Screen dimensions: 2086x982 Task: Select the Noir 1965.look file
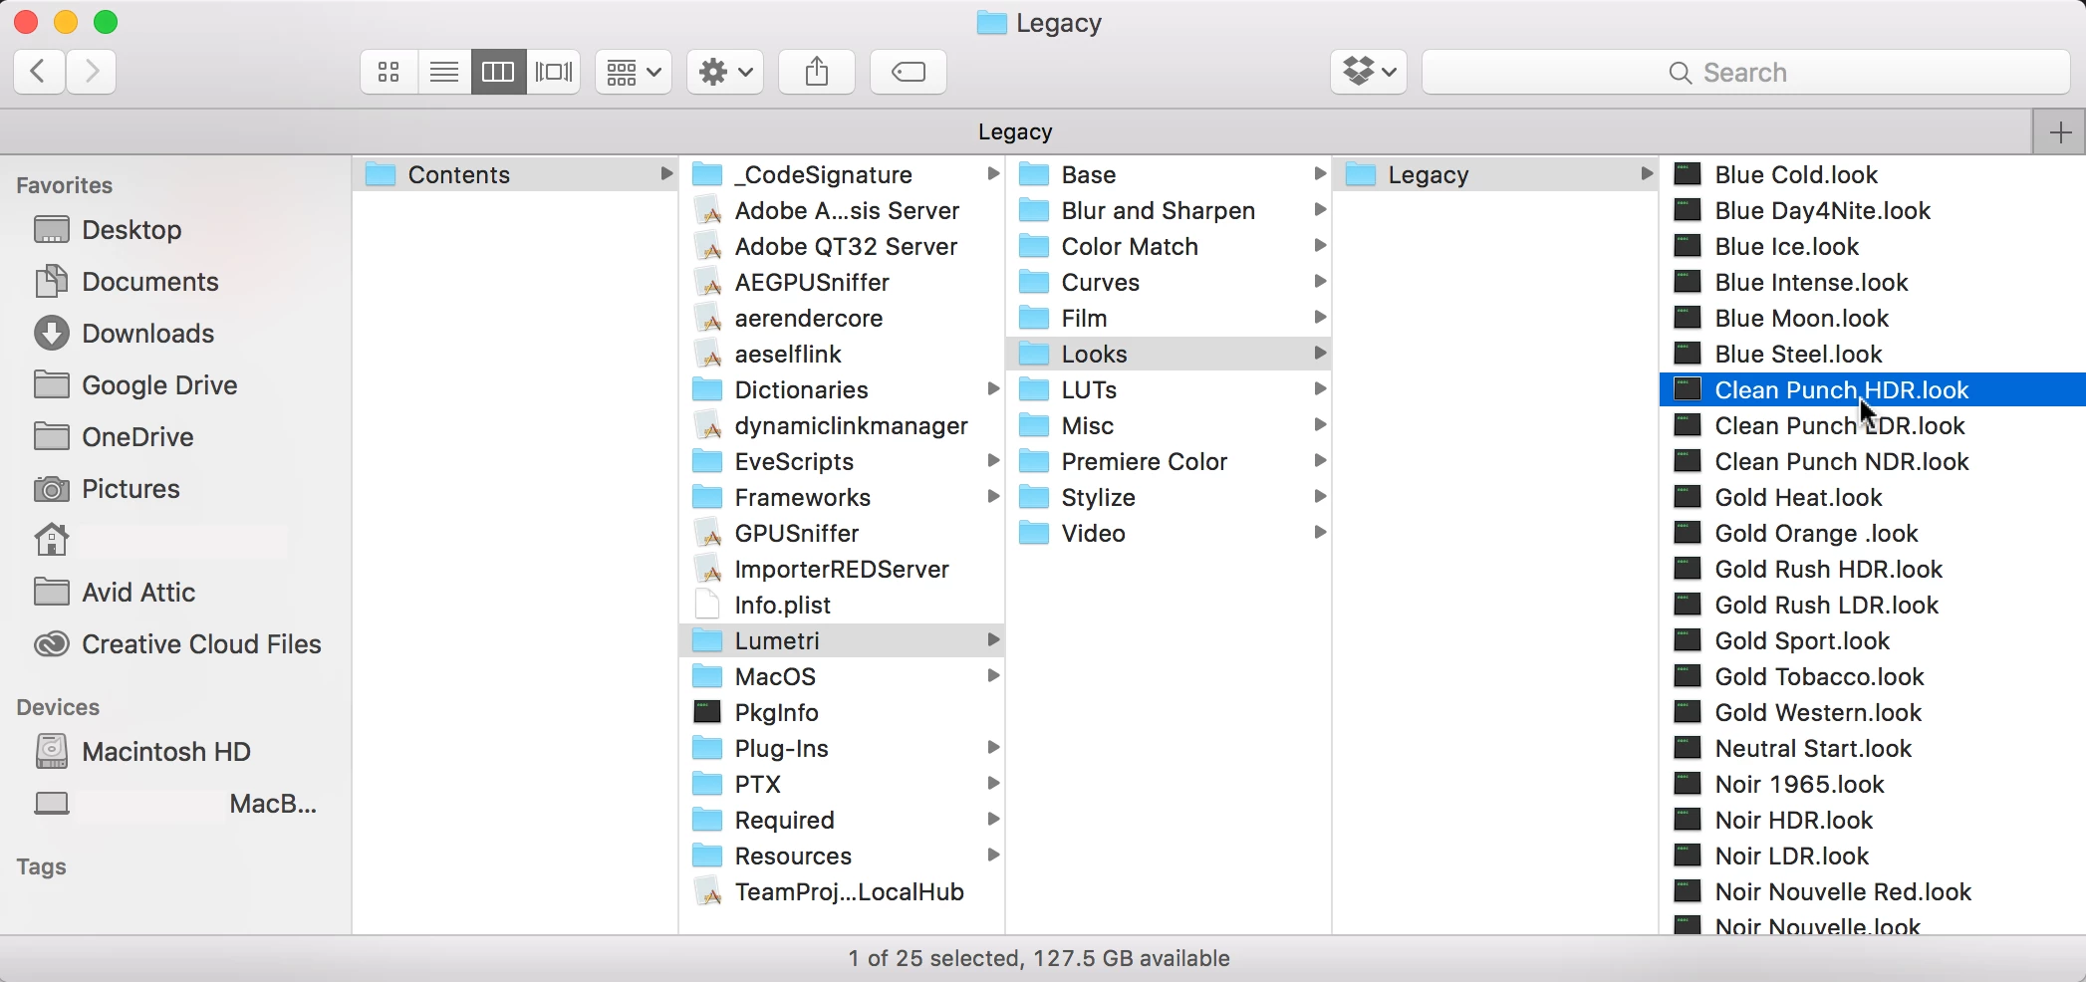click(x=1873, y=784)
